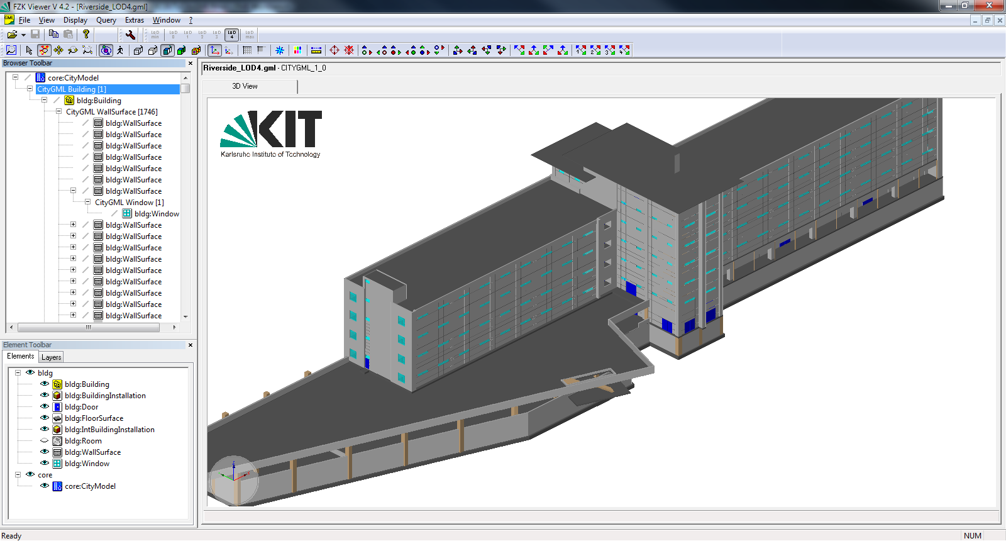Open the Query menu
The width and height of the screenshot is (1006, 541).
(x=106, y=20)
